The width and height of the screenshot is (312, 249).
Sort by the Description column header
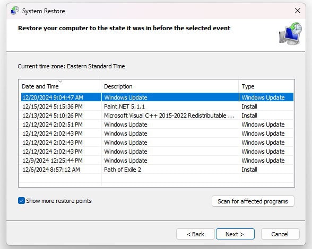(x=170, y=86)
